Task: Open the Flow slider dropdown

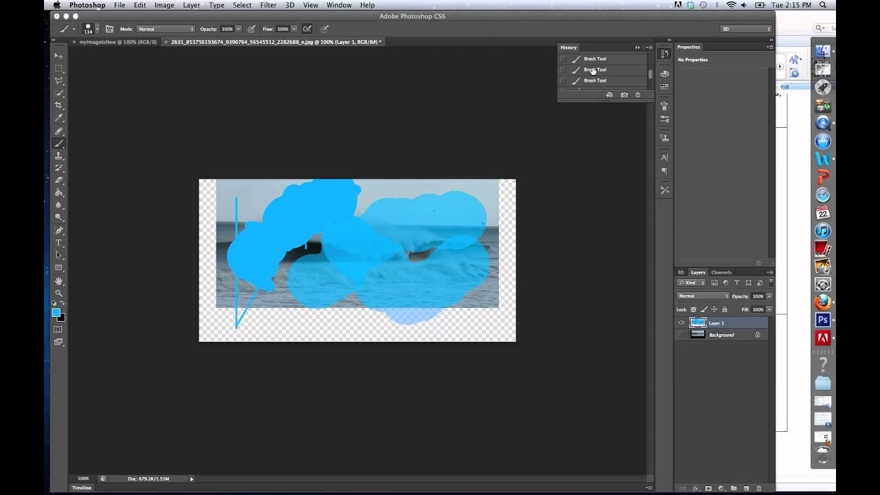Action: pos(294,29)
